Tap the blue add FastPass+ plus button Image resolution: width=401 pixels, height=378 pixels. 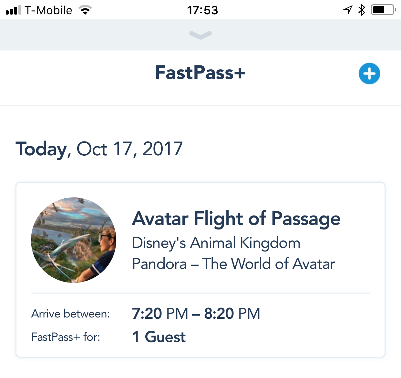click(x=369, y=73)
